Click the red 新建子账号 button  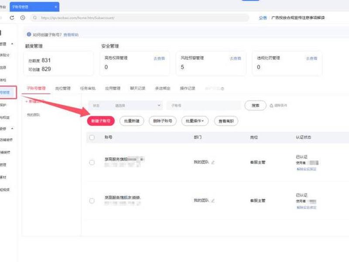click(101, 121)
